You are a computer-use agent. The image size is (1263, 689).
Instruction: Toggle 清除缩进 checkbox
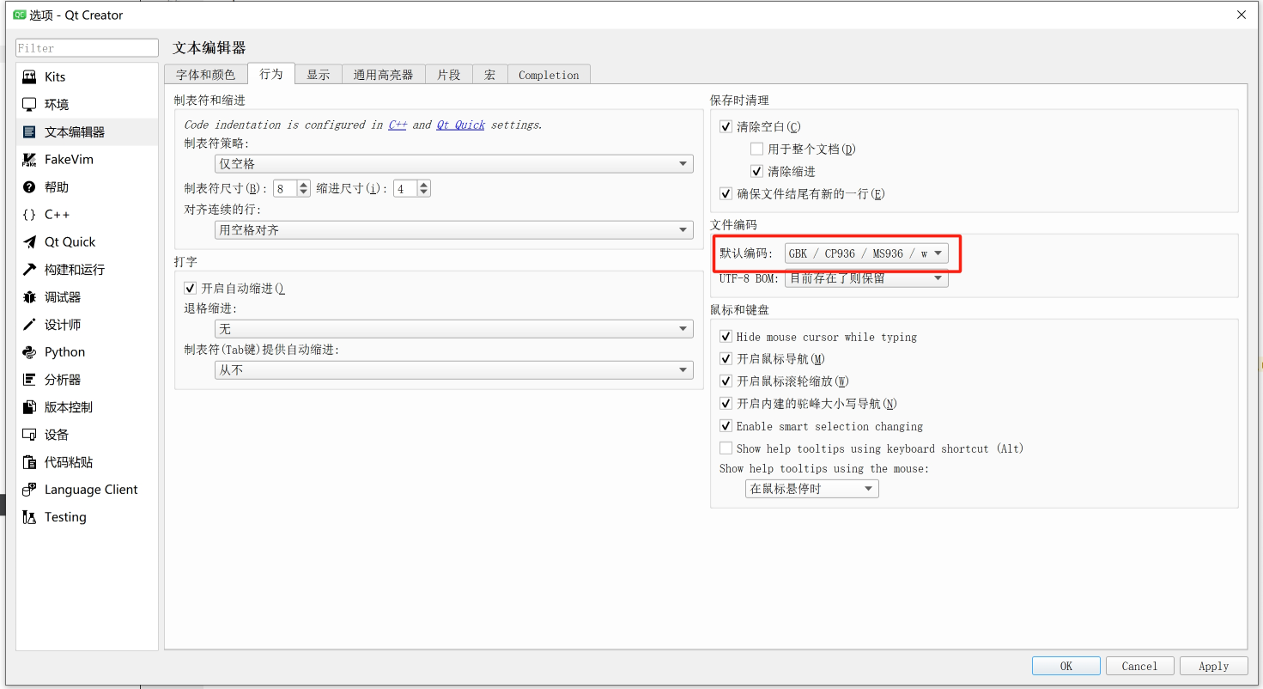[756, 171]
